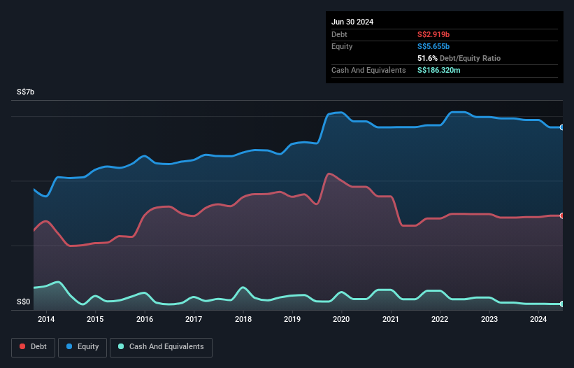Click the 2023 x-axis label
This screenshot has height=368, width=574.
tap(489, 319)
